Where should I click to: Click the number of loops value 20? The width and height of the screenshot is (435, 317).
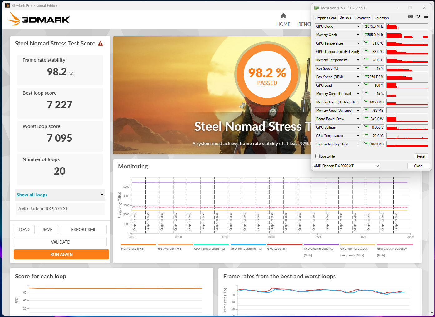click(60, 171)
